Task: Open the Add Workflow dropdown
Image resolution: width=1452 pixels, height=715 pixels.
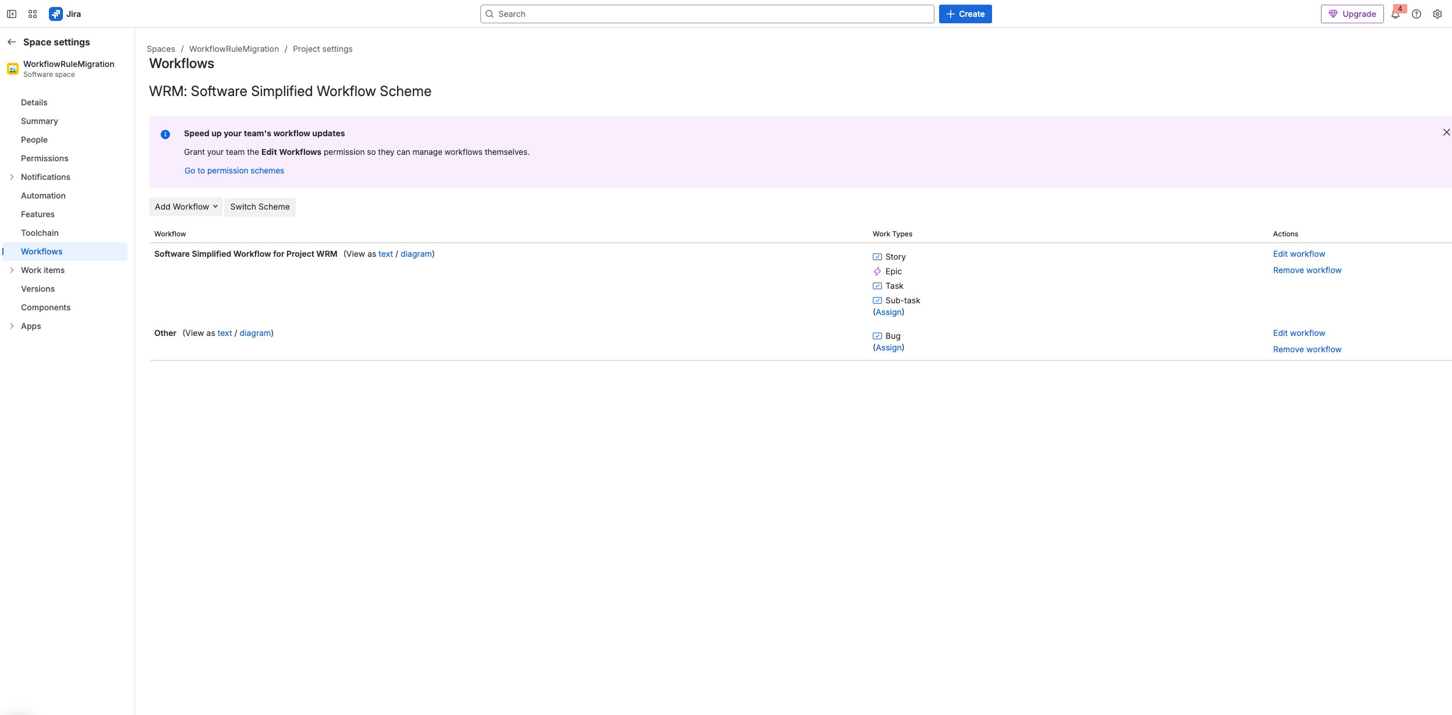Action: coord(185,207)
